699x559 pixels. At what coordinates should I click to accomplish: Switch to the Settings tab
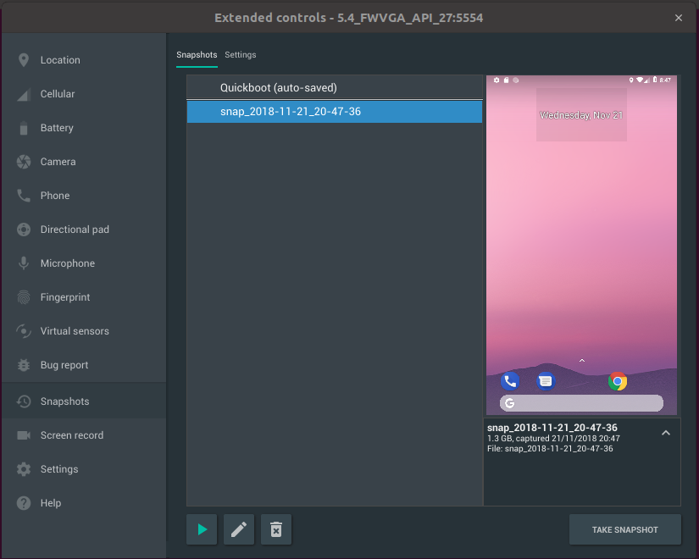click(x=240, y=53)
